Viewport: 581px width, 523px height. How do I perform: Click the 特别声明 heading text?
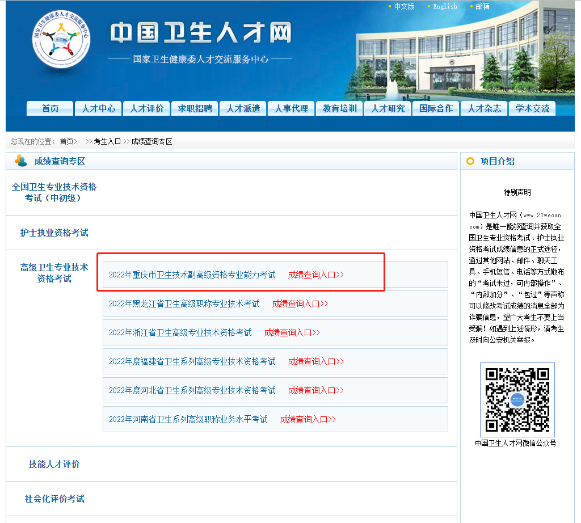click(x=517, y=192)
